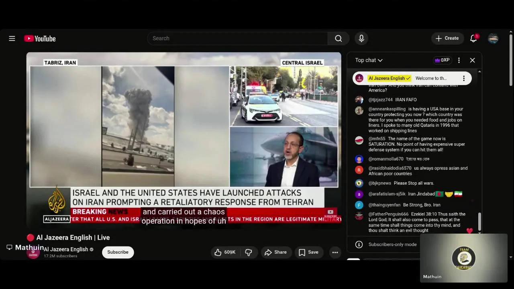Open pinned Al Jazeera message options
Image resolution: width=514 pixels, height=289 pixels.
[464, 78]
